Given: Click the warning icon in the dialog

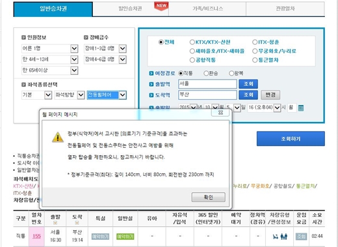Looking at the screenshot, I should click(x=58, y=138).
